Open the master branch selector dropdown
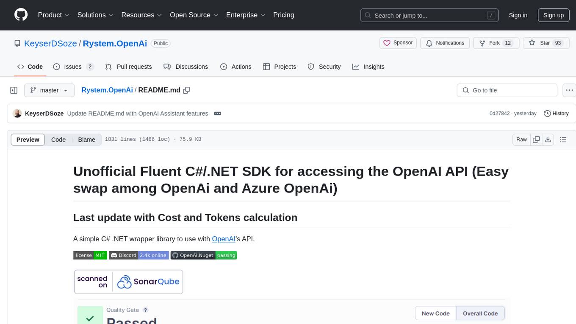 click(x=49, y=90)
